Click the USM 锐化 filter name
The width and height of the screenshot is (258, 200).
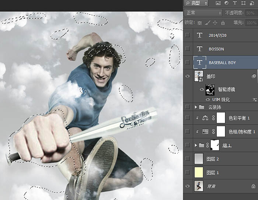tap(221, 99)
